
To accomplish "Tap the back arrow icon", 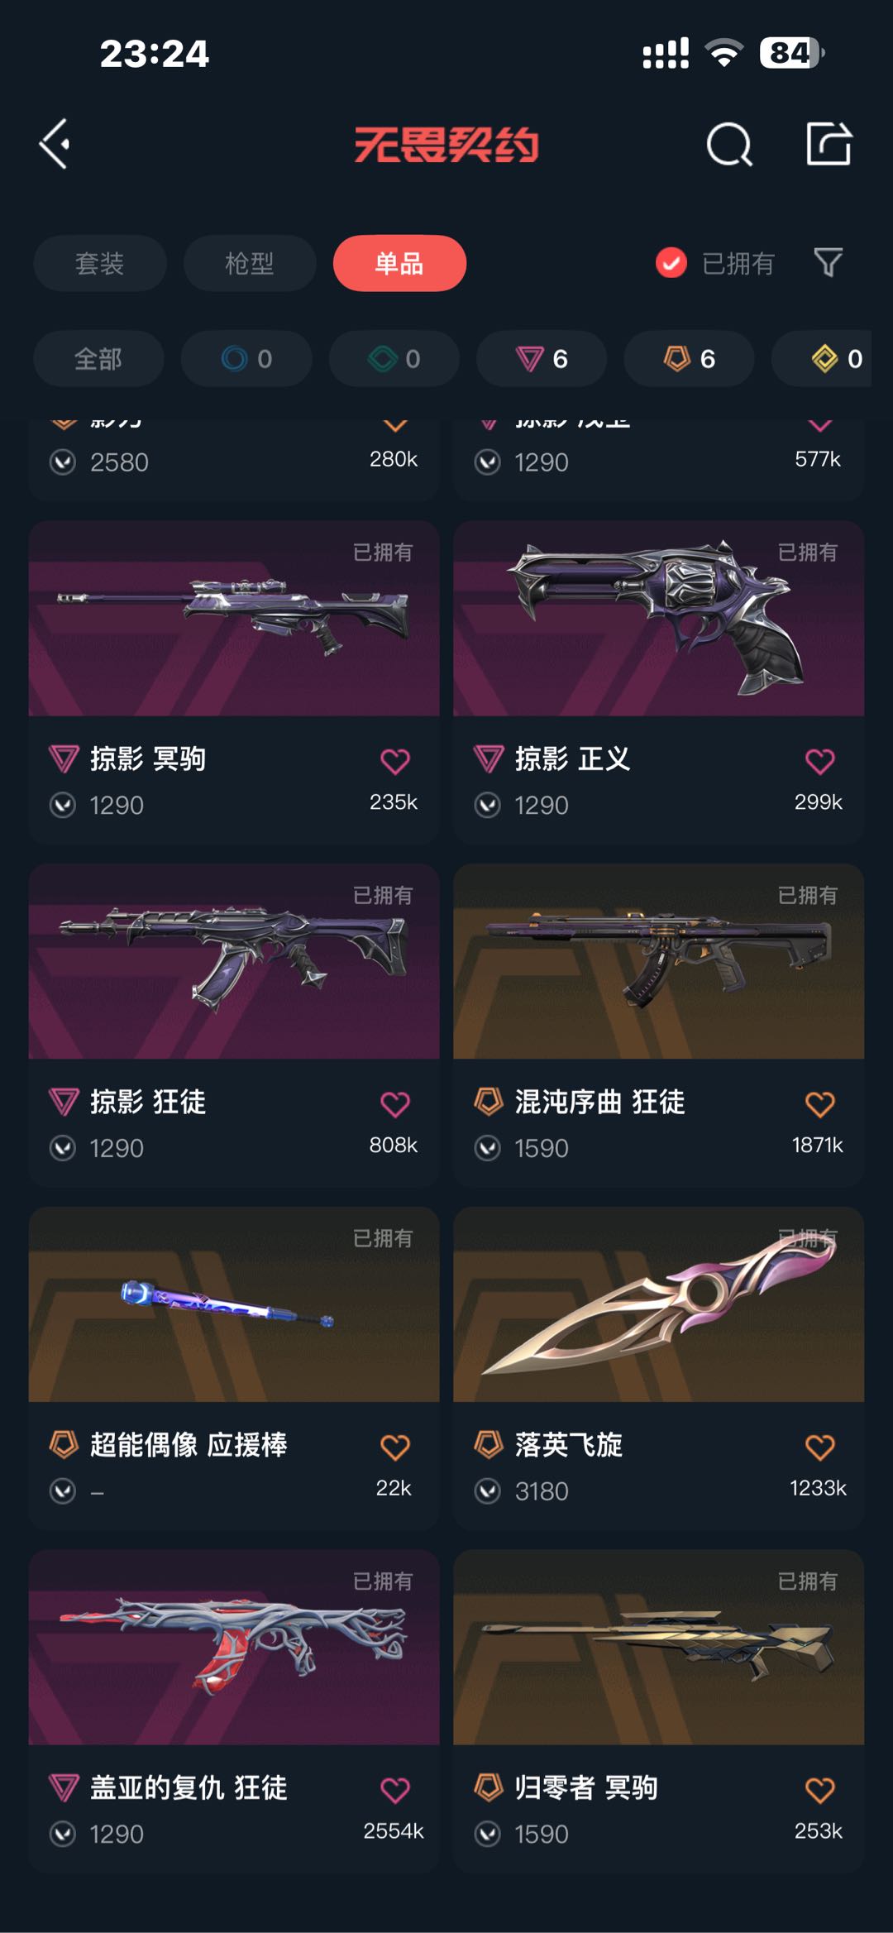I will tap(55, 145).
